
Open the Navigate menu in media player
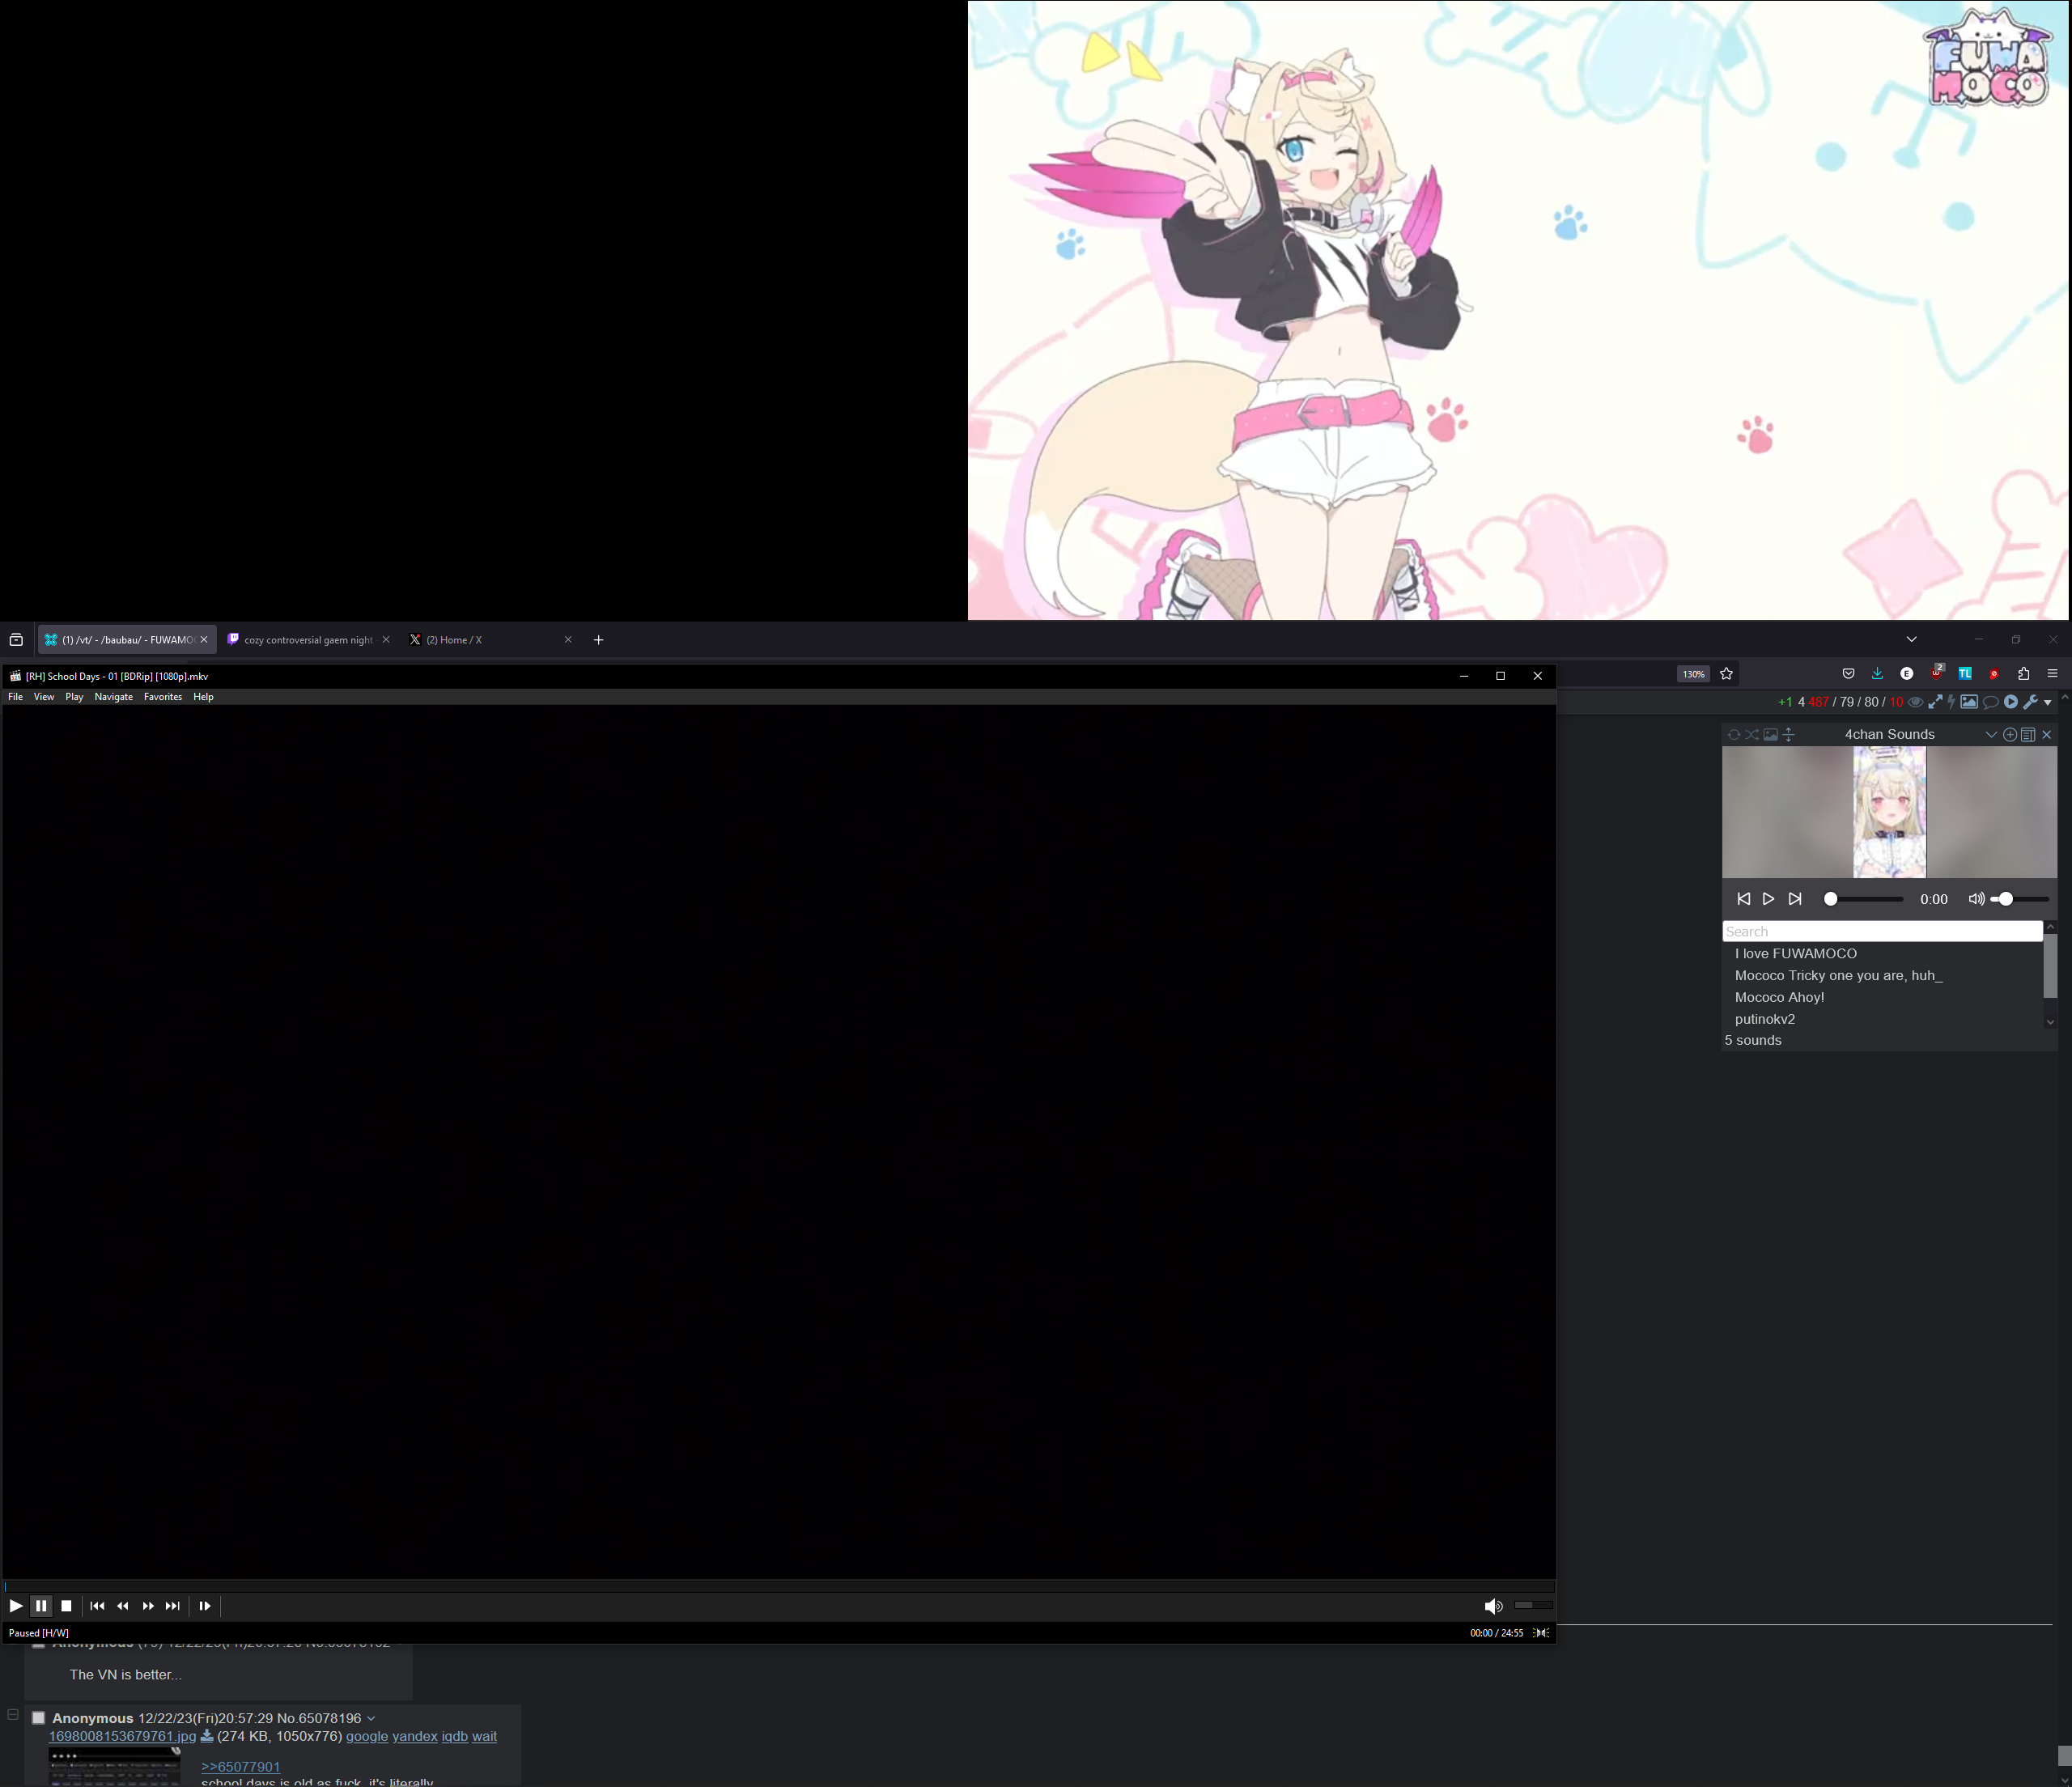tap(113, 697)
